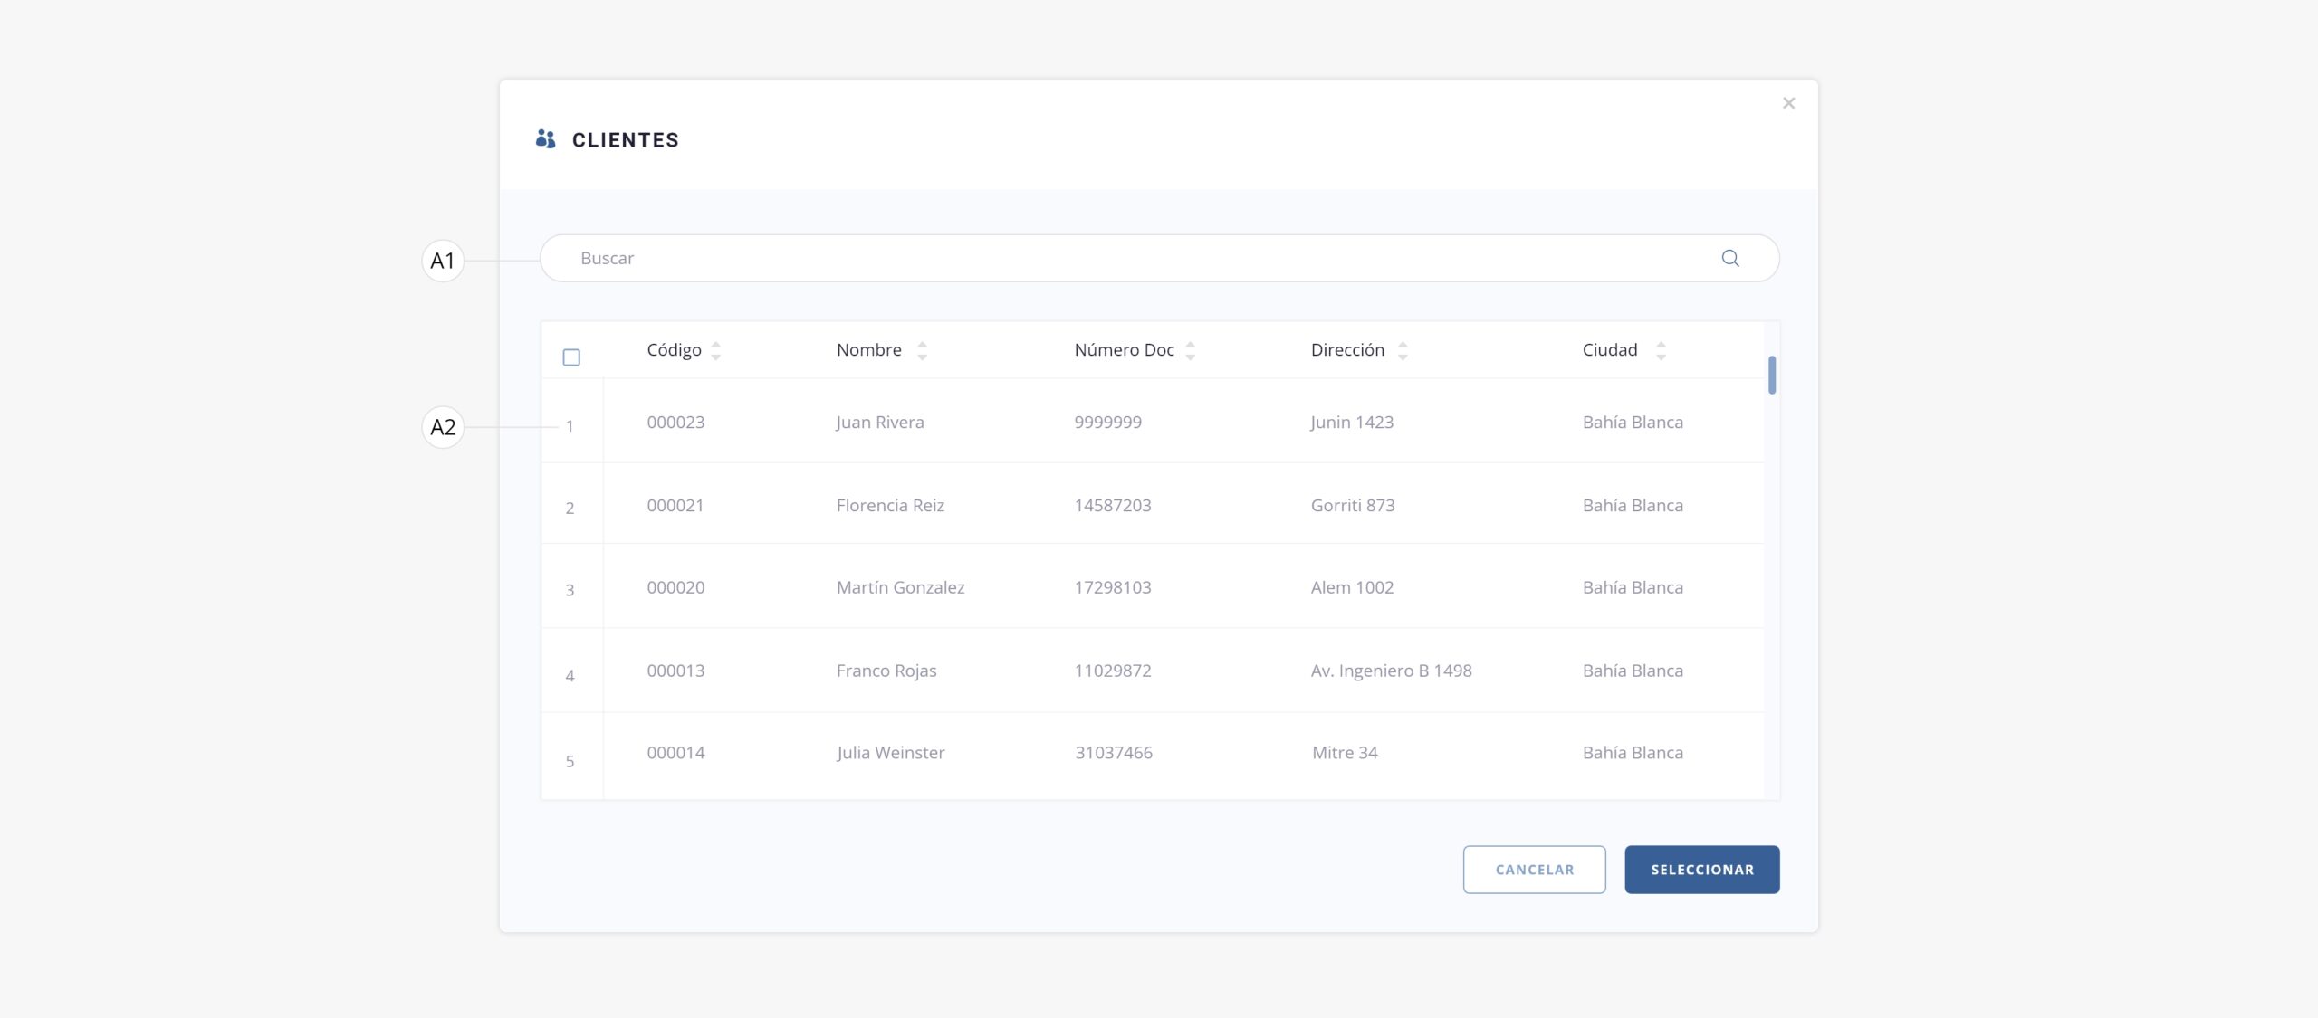Click client code 000013 cell
Image resolution: width=2318 pixels, height=1018 pixels.
[675, 671]
